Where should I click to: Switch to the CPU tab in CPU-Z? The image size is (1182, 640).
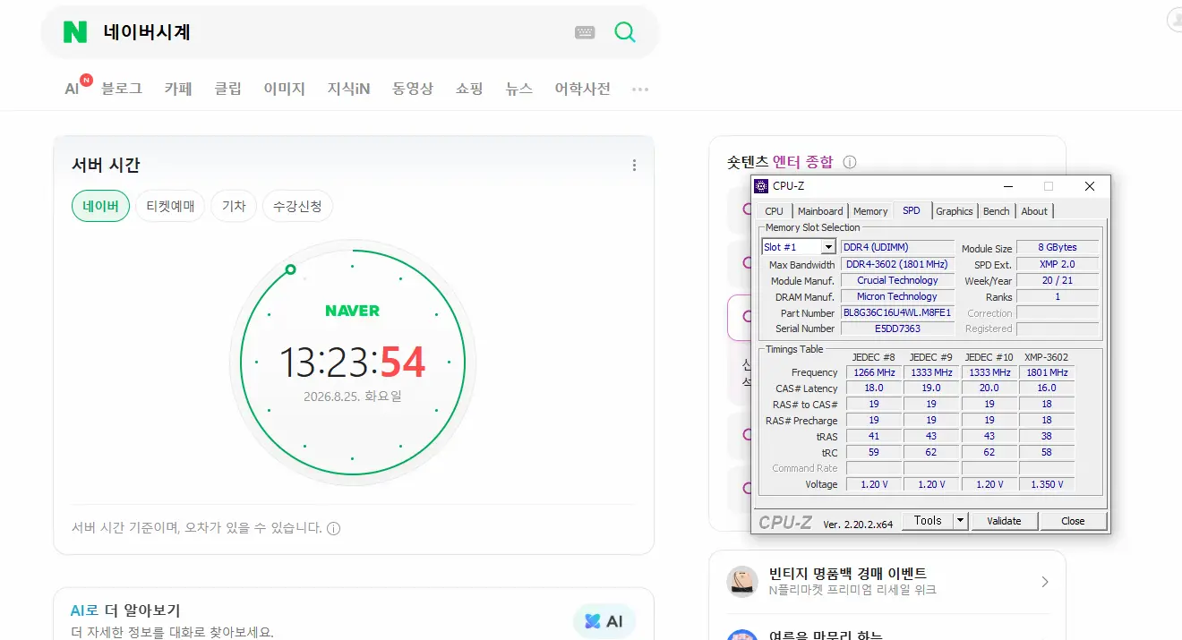pyautogui.click(x=774, y=211)
